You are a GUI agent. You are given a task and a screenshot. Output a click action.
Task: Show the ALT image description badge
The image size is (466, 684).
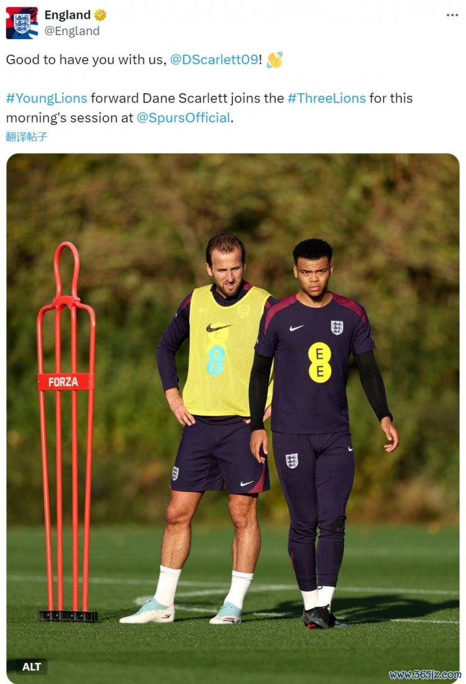32,667
